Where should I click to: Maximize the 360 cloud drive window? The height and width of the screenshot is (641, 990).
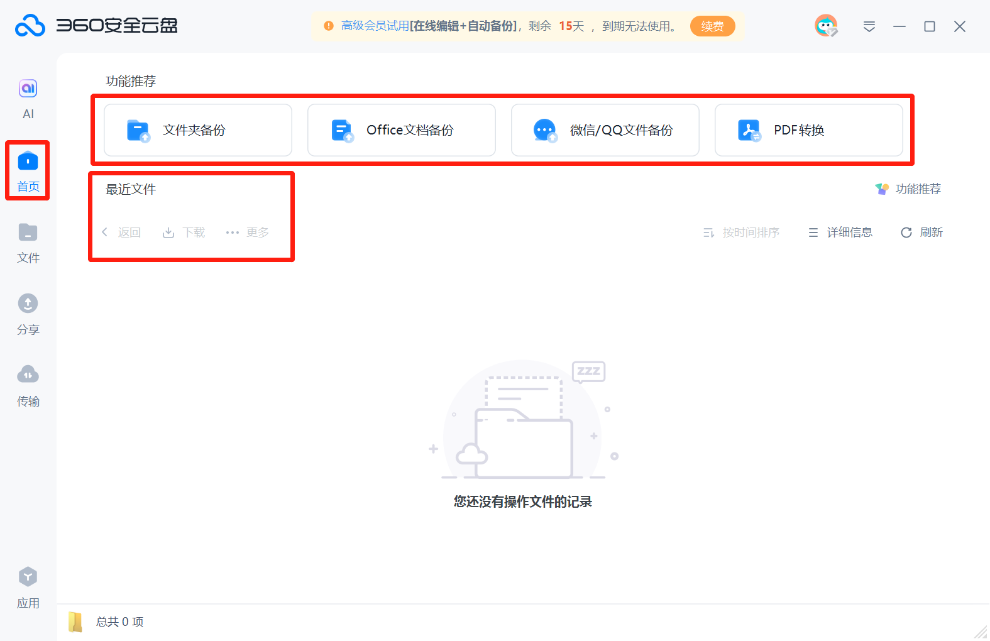tap(930, 26)
